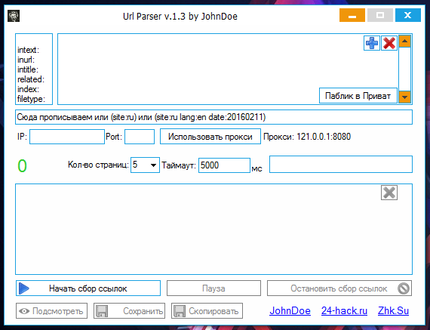The image size is (430, 330).
Task: Click the red X delete icon
Action: 389,43
